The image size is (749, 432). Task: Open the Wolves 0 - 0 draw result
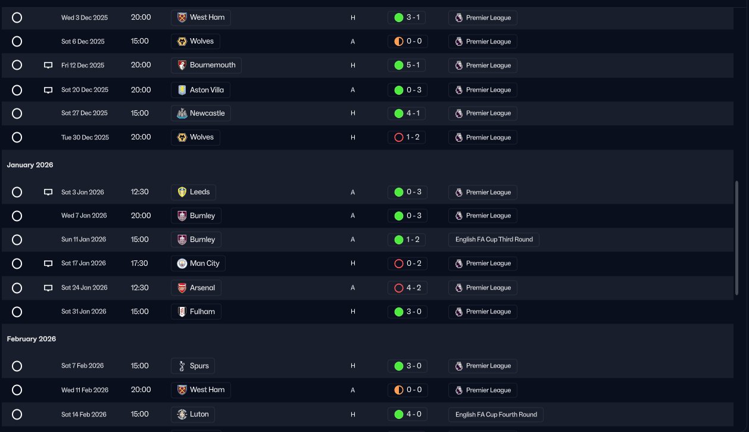407,41
